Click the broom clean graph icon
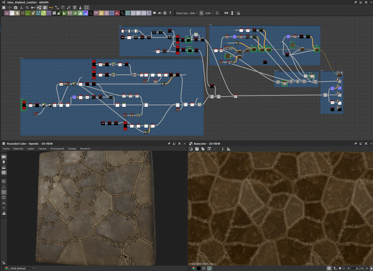Viewport: 373px width, 271px height. (81, 8)
